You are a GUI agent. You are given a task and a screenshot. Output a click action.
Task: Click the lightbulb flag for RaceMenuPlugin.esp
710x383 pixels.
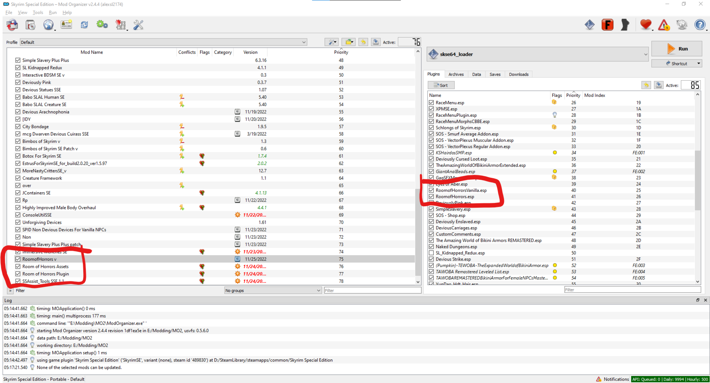(x=554, y=115)
